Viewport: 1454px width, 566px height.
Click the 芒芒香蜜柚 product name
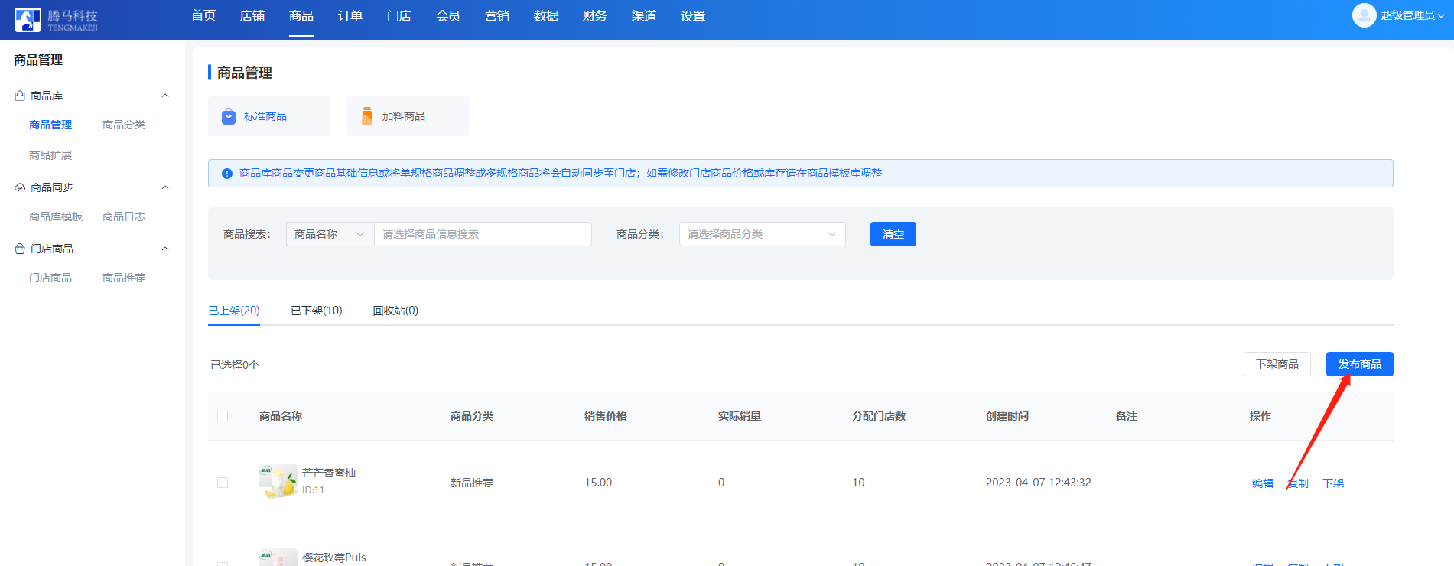click(329, 473)
